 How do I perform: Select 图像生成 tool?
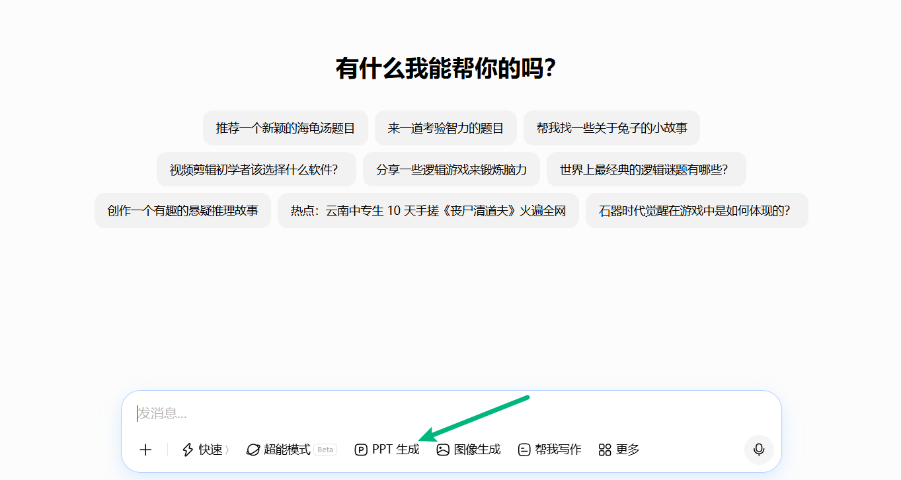point(469,450)
